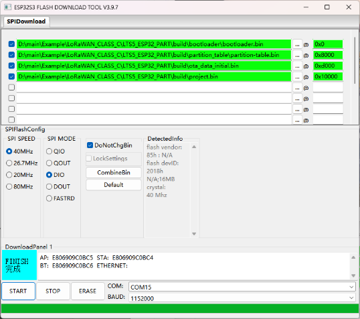Viewport: 360px width, 319px height.
Task: Browse file for bootloader.bin row
Action: click(x=297, y=44)
